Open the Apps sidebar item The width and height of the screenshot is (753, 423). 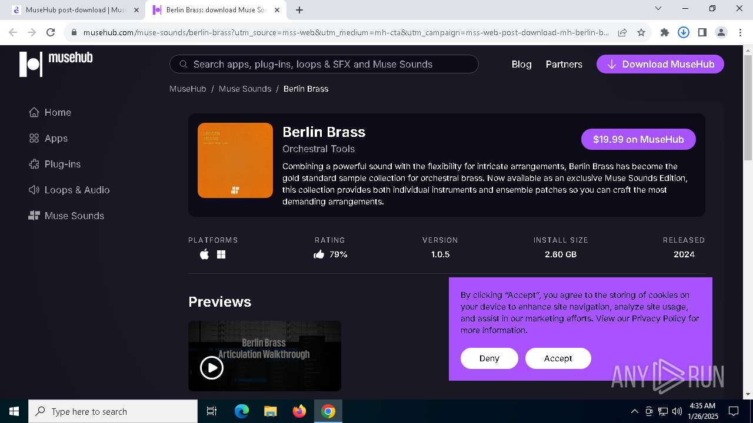[48, 138]
